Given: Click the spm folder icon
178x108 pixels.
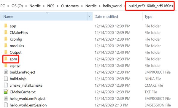Looking at the screenshot, I should [x=6, y=59].
